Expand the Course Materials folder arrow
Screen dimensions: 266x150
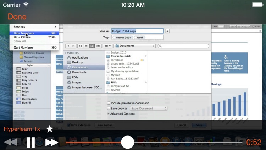pos(146,56)
